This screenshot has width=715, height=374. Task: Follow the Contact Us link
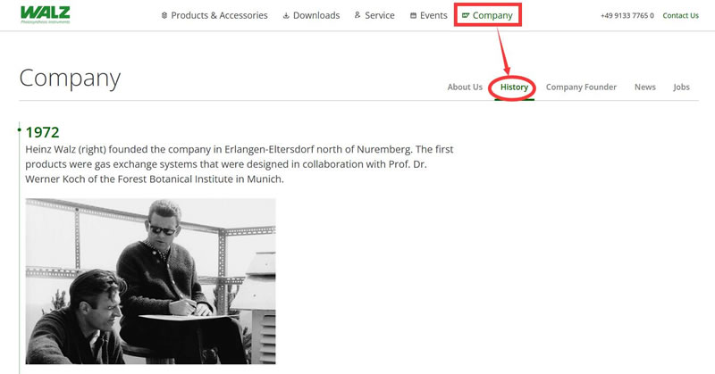[x=680, y=16]
